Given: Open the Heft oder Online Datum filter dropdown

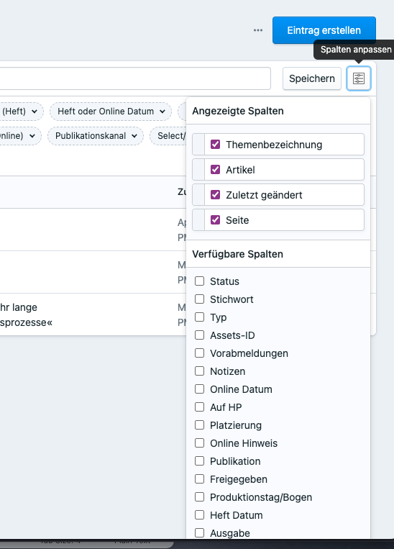Looking at the screenshot, I should (111, 112).
